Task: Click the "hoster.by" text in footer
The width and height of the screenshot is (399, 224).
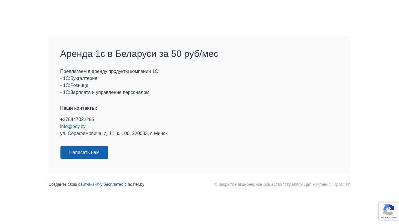Action: 136,184
